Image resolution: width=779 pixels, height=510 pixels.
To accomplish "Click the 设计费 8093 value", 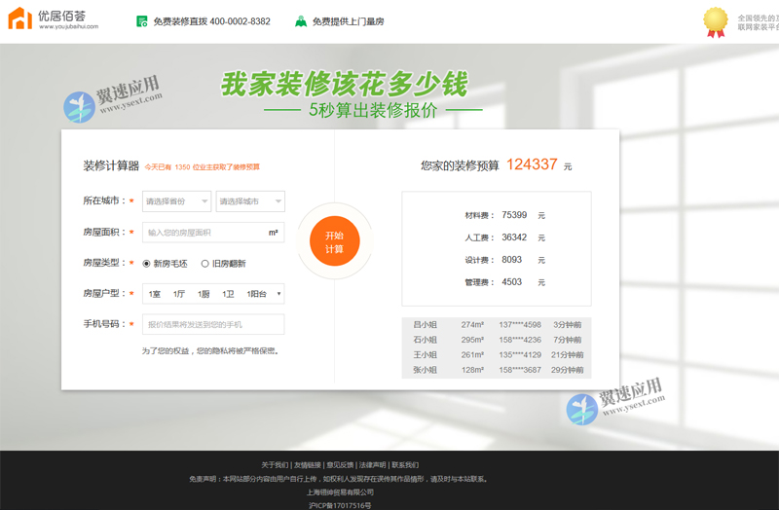I will [512, 260].
